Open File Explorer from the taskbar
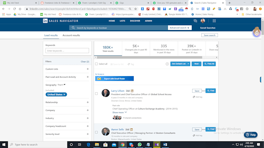This screenshot has width=264, height=148. tap(97, 145)
